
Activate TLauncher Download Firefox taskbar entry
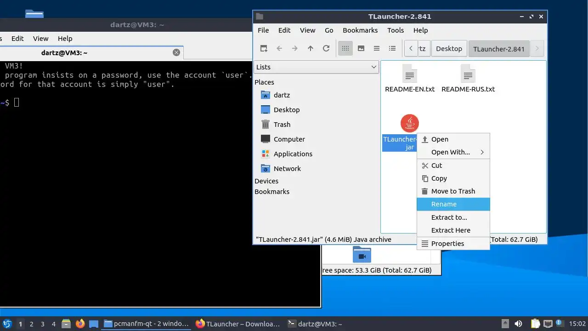coord(237,324)
